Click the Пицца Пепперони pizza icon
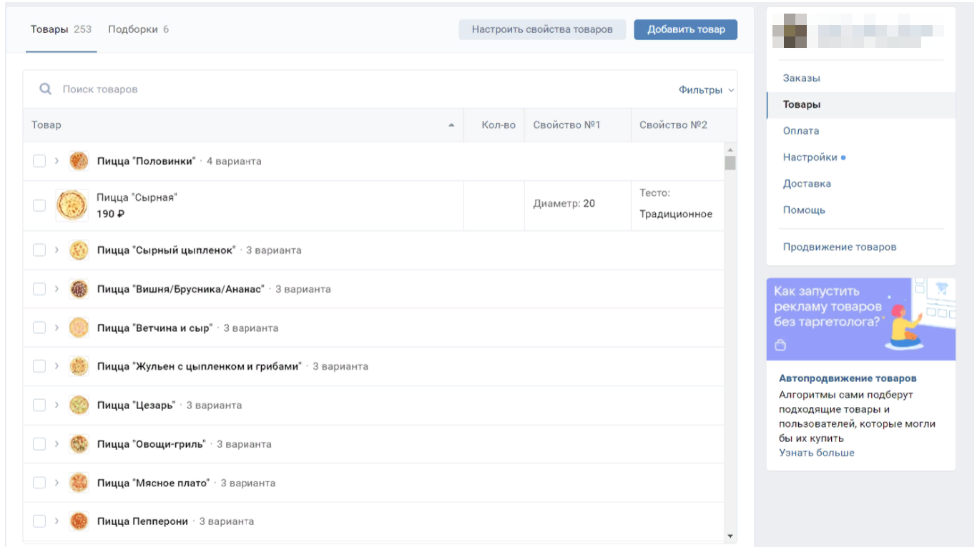The width and height of the screenshot is (977, 550). pyautogui.click(x=79, y=521)
